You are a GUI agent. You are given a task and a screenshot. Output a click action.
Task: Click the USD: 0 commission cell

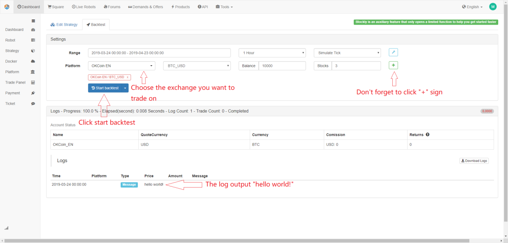(x=365, y=145)
